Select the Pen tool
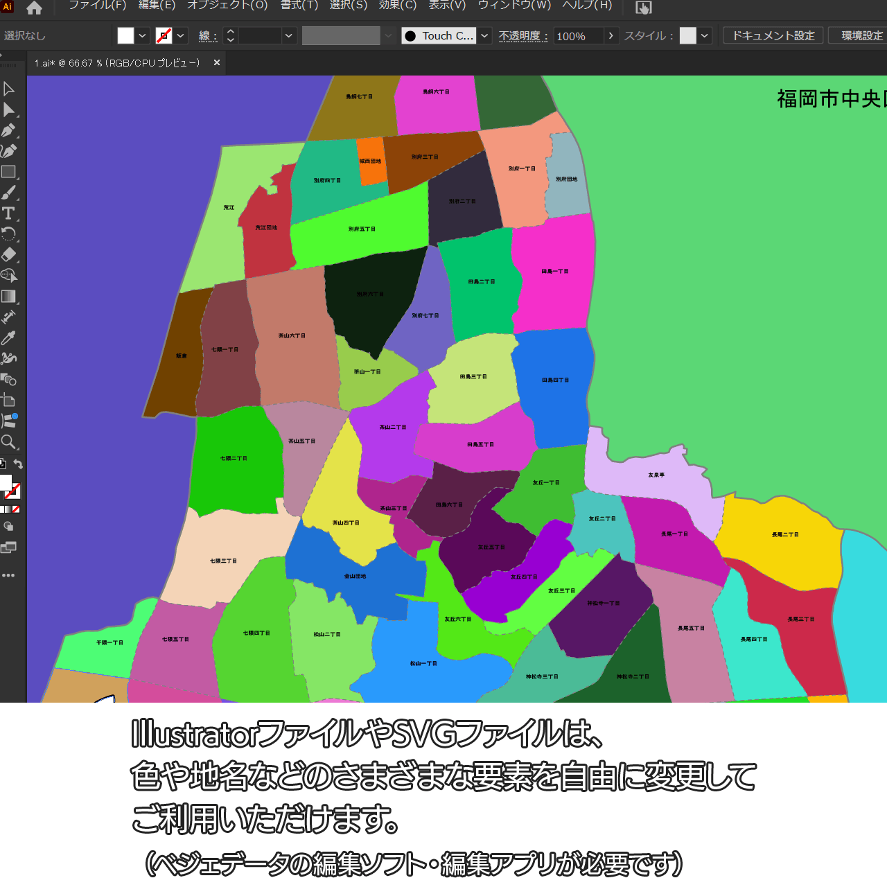This screenshot has width=887, height=887. [8, 130]
